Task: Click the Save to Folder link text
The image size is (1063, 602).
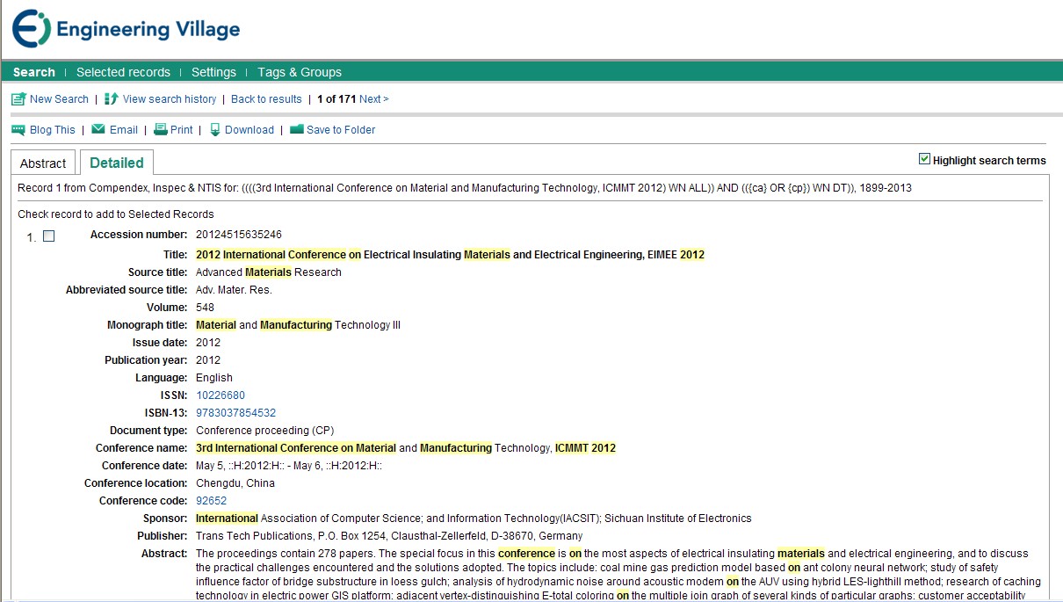Action: coord(341,130)
